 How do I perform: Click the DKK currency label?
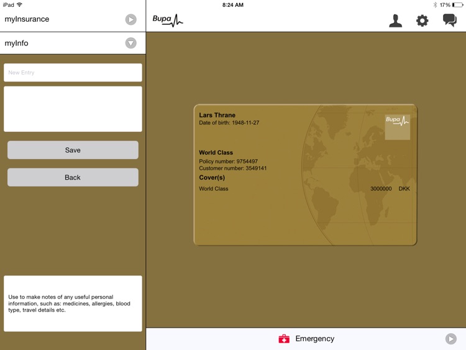pos(404,188)
